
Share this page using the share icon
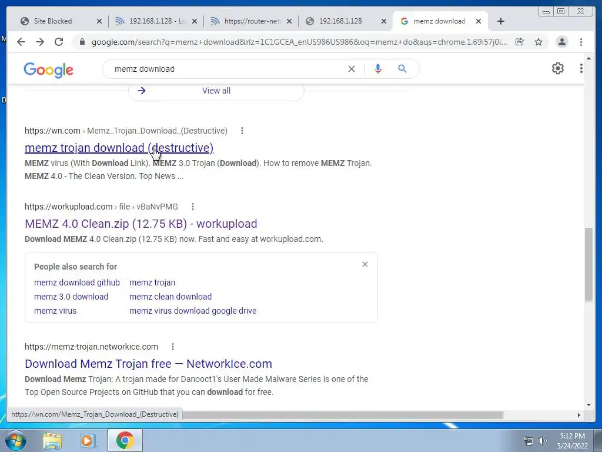[x=520, y=42]
